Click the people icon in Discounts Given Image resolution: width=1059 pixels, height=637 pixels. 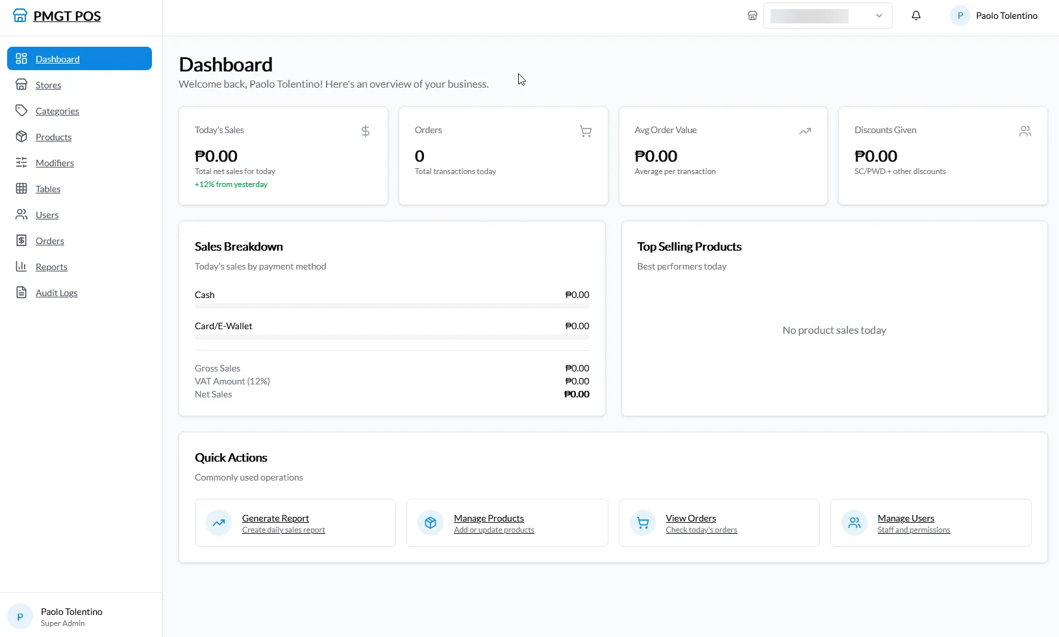coord(1025,131)
